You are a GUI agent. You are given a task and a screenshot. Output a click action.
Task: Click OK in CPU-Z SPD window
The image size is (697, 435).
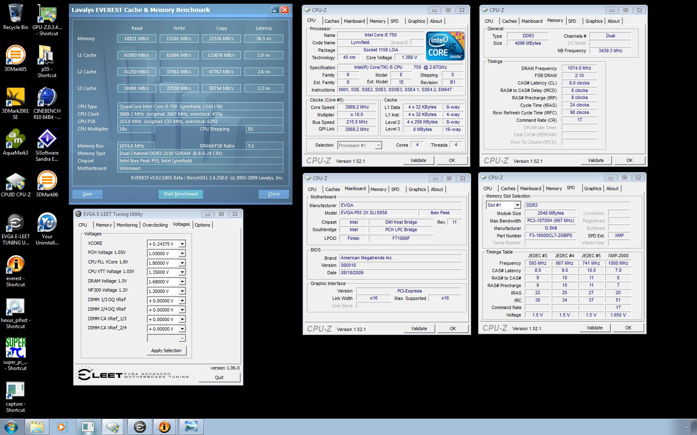tap(628, 328)
